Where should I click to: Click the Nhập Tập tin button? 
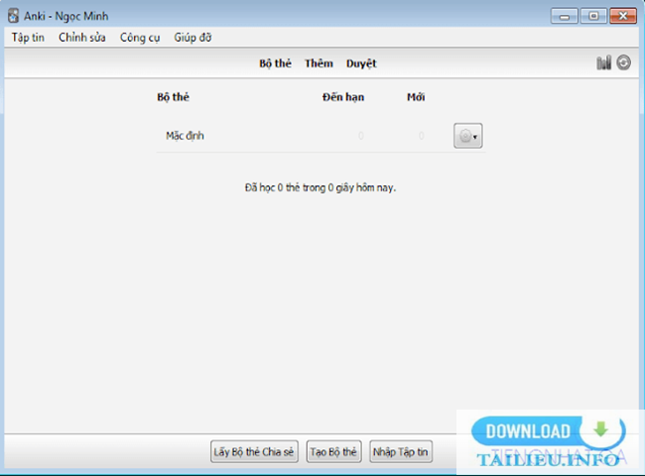click(x=401, y=452)
